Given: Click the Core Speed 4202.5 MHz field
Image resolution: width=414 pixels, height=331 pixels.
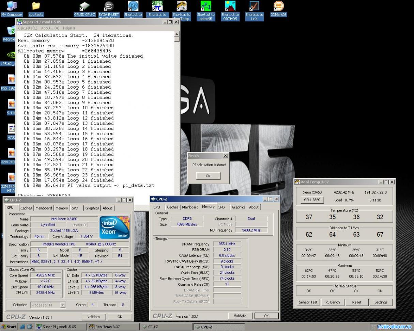Looking at the screenshot, I should tap(46, 275).
